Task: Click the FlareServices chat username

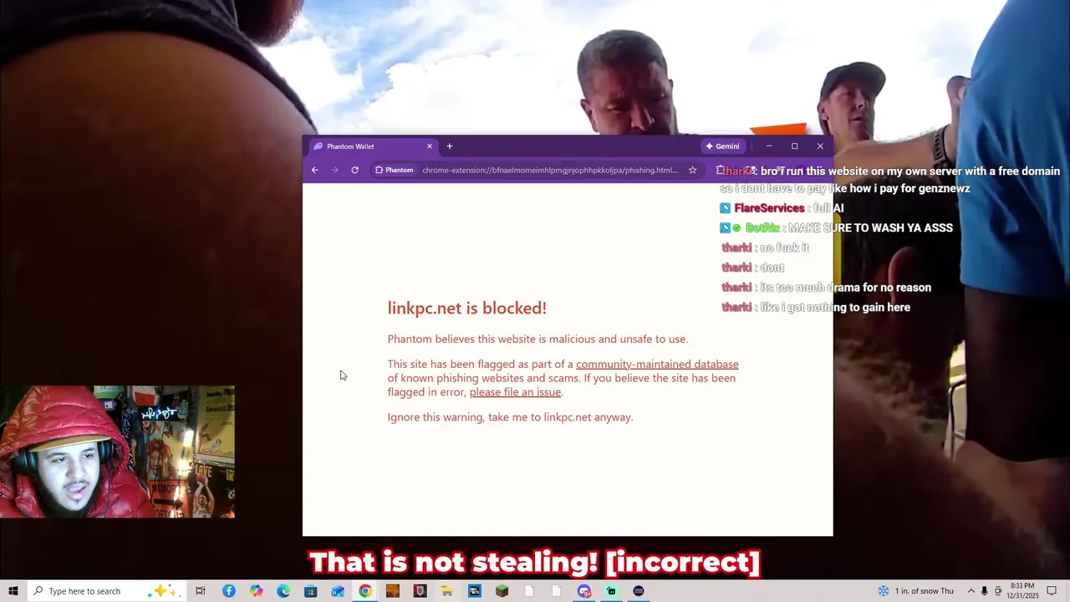Action: pyautogui.click(x=769, y=208)
